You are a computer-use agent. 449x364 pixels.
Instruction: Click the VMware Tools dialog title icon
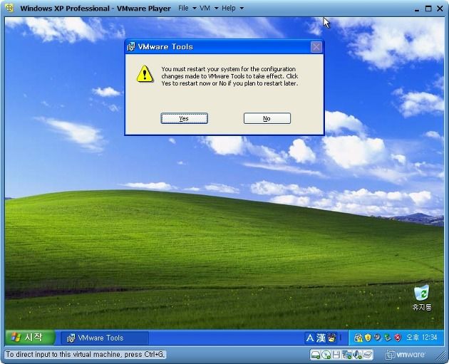131,46
